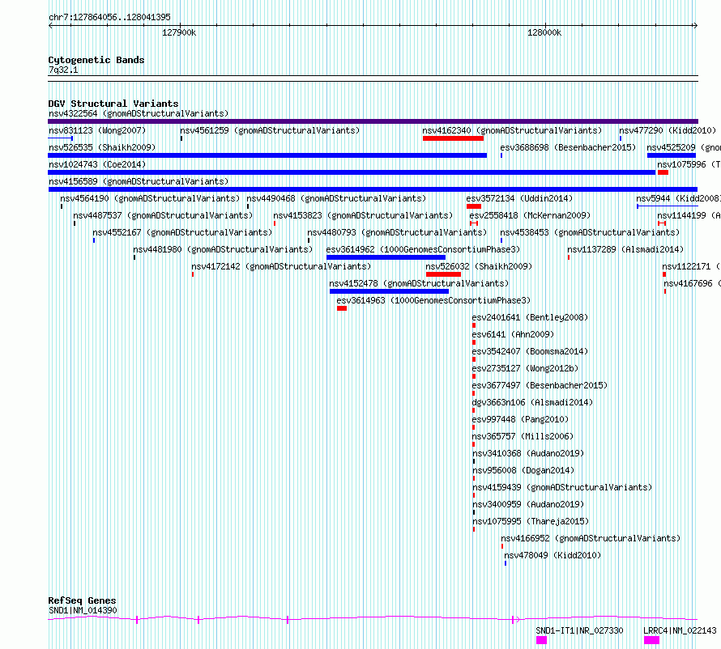Click the 7q32.1 cytogenetic band label

pyautogui.click(x=63, y=70)
